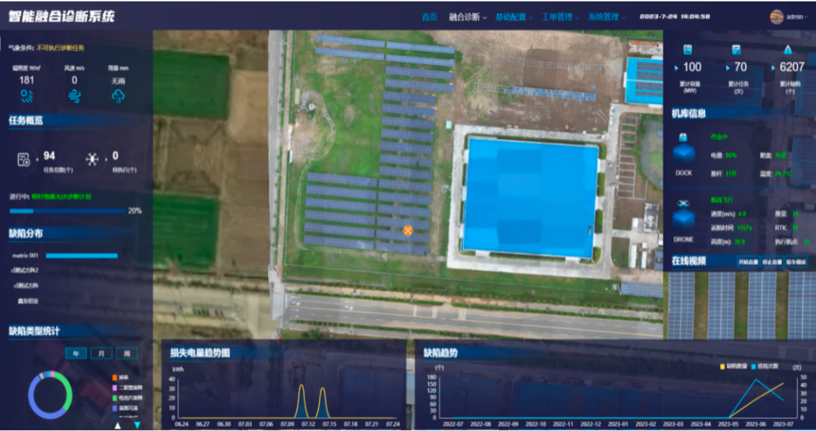Image resolution: width=816 pixels, height=431 pixels.
Task: Click the orange defect marker on map
Action: 408,230
